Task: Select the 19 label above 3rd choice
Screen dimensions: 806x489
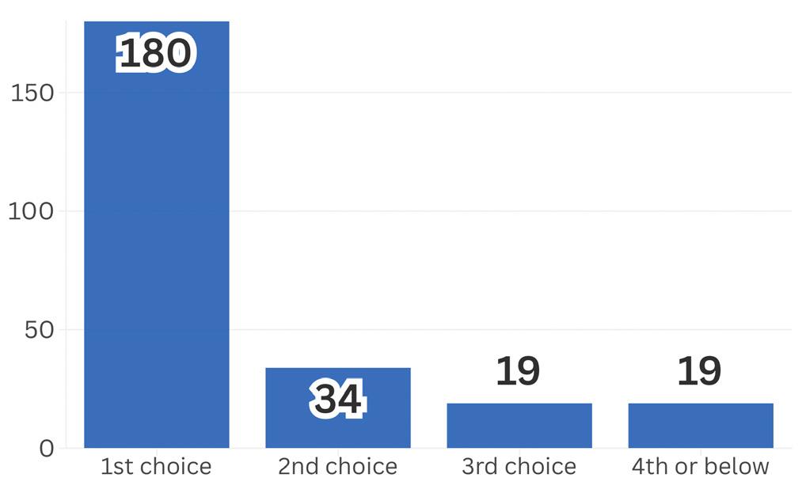Action: (x=518, y=371)
